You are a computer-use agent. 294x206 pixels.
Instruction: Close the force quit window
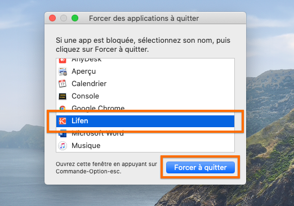pyautogui.click(x=52, y=18)
